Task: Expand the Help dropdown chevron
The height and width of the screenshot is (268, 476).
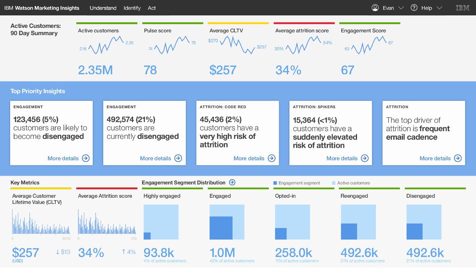Action: (x=439, y=8)
